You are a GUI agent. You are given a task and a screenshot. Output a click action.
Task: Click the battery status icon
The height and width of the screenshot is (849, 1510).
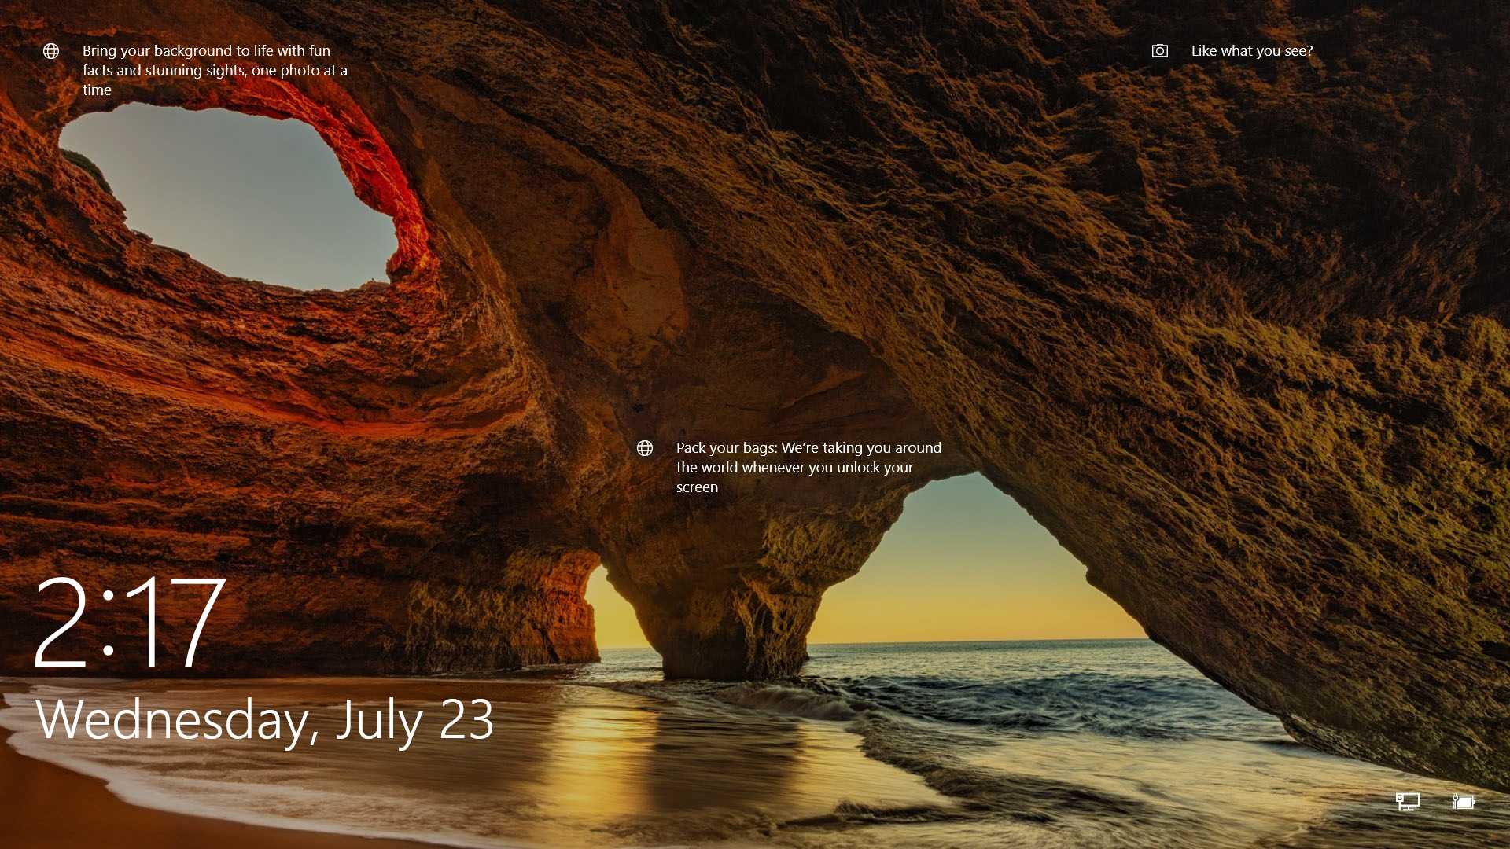point(1464,802)
